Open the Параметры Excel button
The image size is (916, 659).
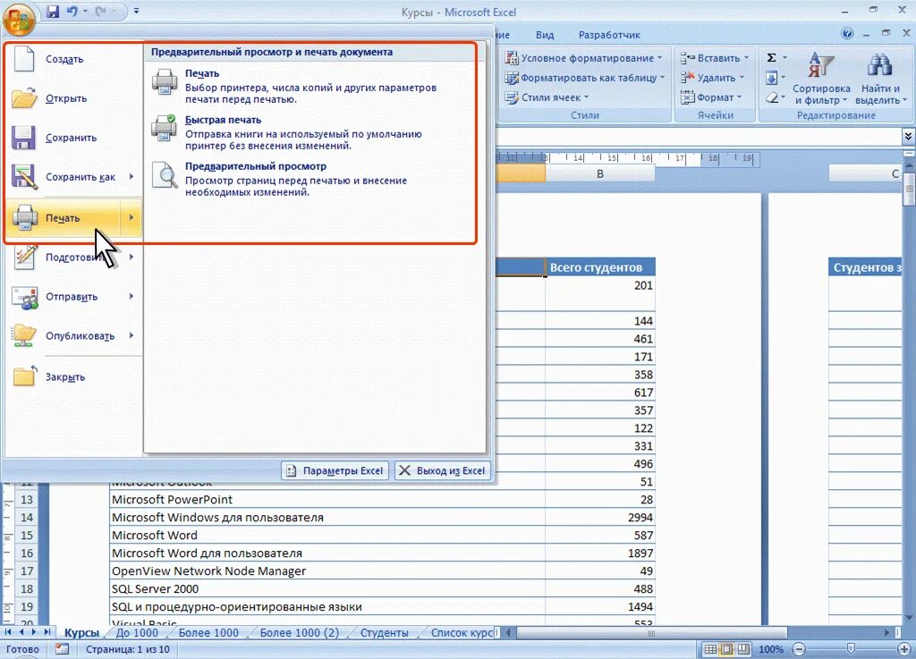[x=335, y=470]
